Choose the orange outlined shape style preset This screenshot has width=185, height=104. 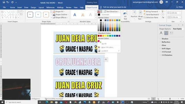46,14
